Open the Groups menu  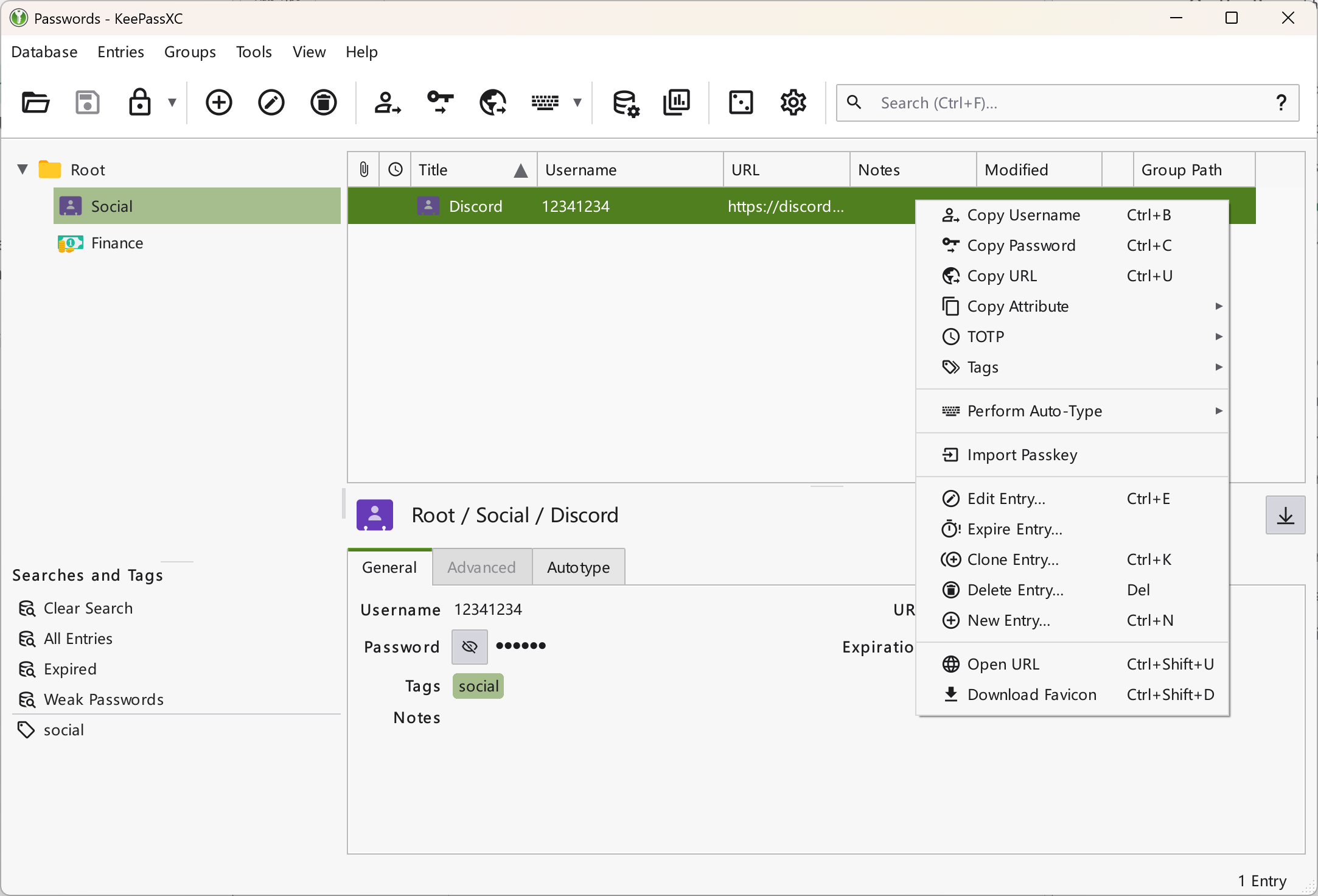coord(190,52)
